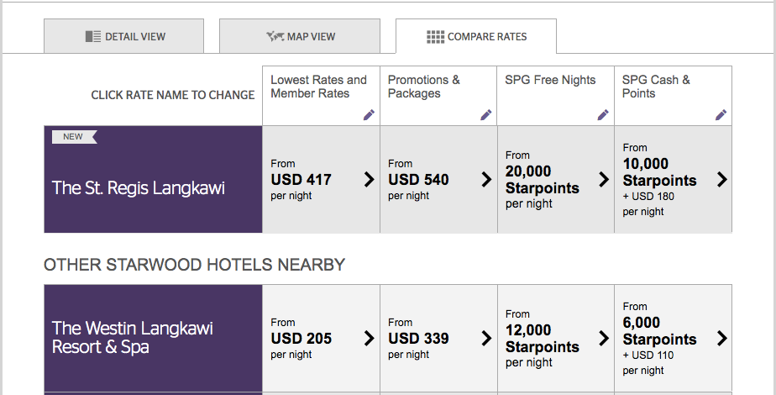The image size is (776, 395).
Task: Open The St. Regis Langkawi hotel link
Action: pos(139,187)
